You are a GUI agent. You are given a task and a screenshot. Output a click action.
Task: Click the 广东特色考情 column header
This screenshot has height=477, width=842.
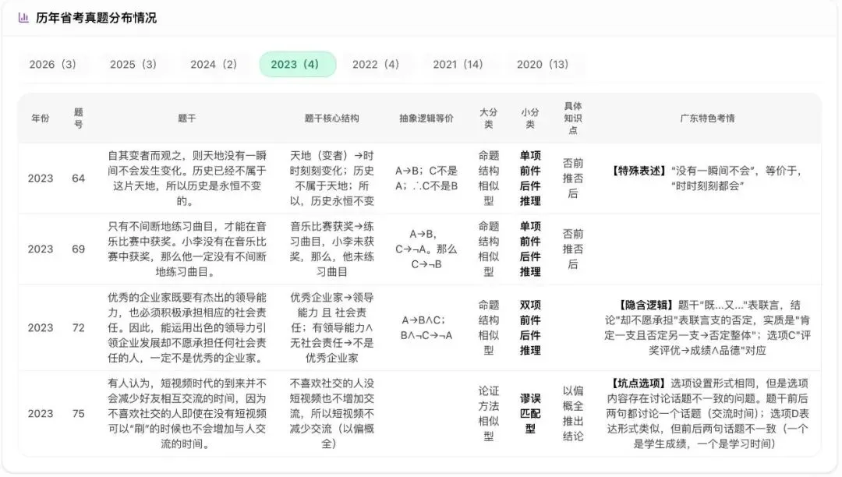tap(707, 118)
